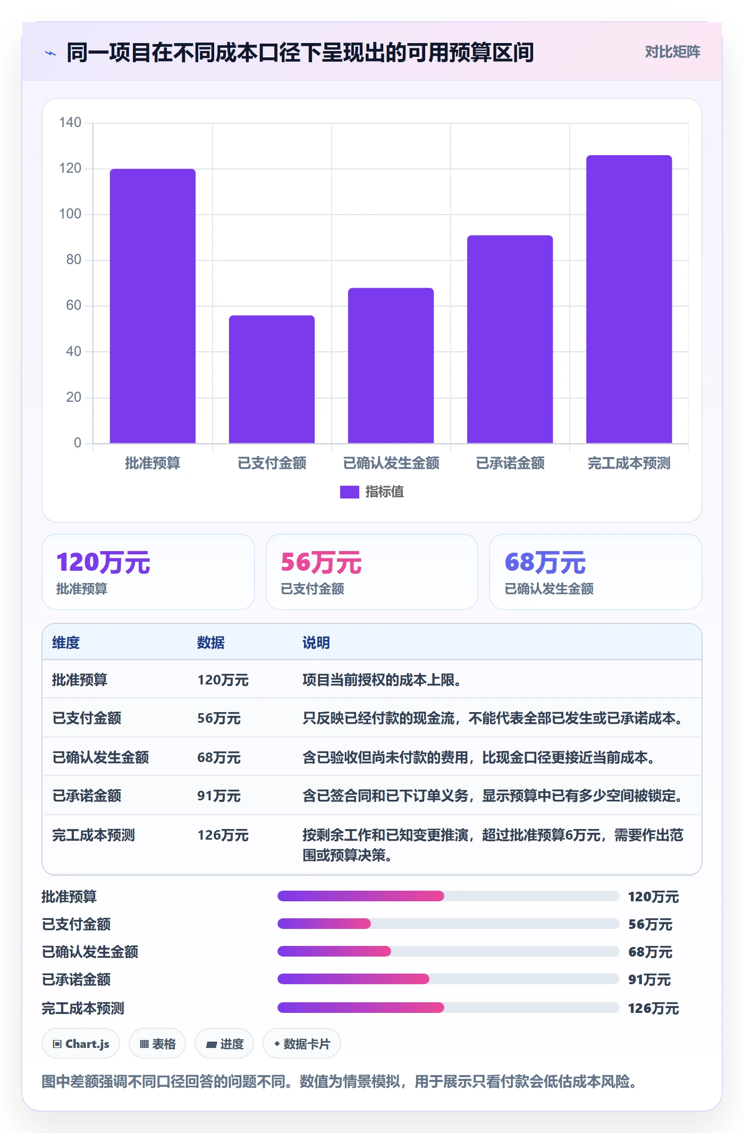Image resolution: width=744 pixels, height=1133 pixels.
Task: Click the 68万元 已确认发生金额 stat card
Action: [596, 572]
